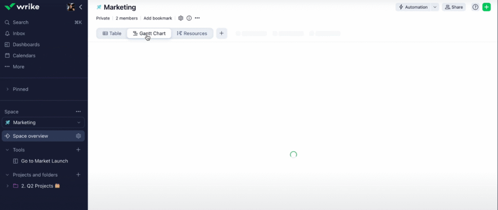Click the user profile avatar
The image size is (498, 210).
tap(71, 7)
